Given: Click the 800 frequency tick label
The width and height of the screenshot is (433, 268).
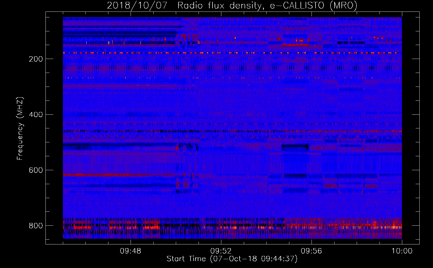Looking at the screenshot, I should click(36, 226).
